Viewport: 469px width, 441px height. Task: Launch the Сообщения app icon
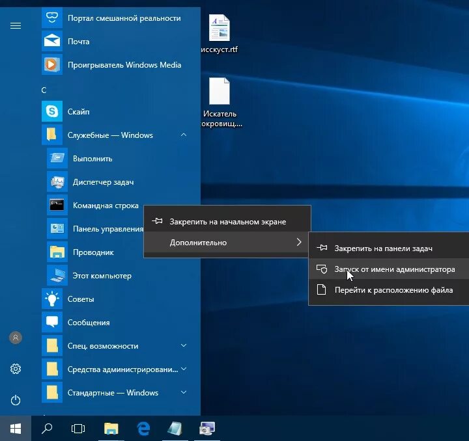(52, 322)
